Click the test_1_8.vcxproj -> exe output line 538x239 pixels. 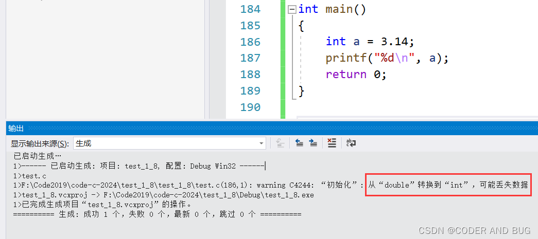point(163,195)
